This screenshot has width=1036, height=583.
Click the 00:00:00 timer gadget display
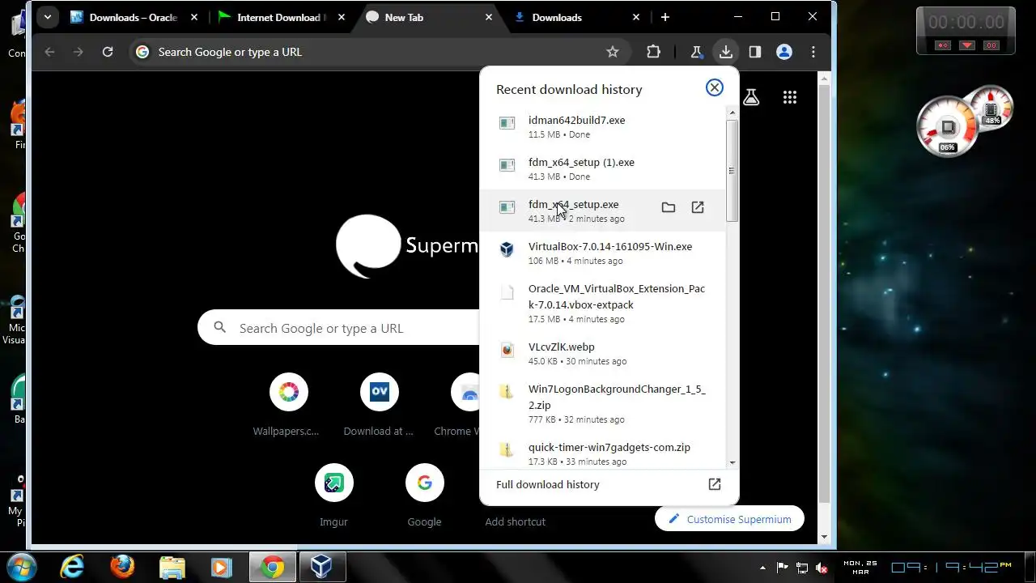(966, 23)
